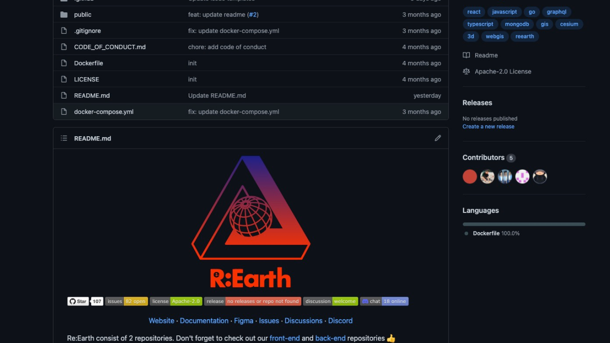Open the back-end repository link
The width and height of the screenshot is (610, 343).
(330, 338)
